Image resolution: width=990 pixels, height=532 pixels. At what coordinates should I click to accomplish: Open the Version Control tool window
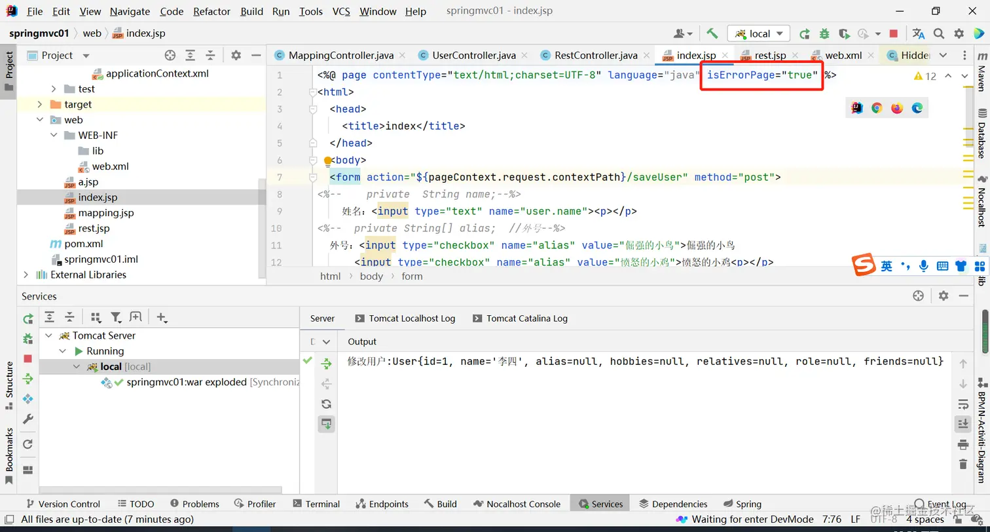click(62, 504)
